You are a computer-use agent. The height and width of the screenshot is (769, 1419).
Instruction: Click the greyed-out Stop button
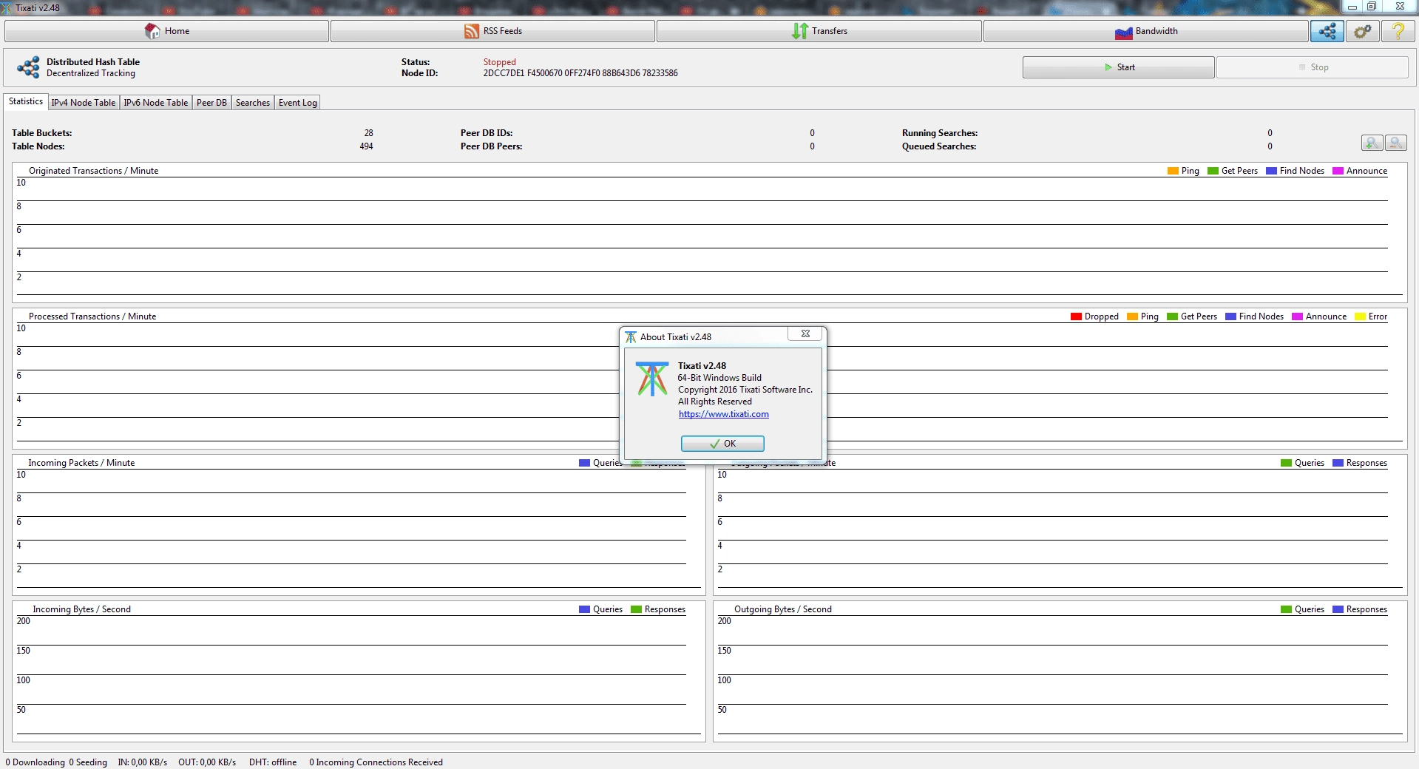(1312, 67)
